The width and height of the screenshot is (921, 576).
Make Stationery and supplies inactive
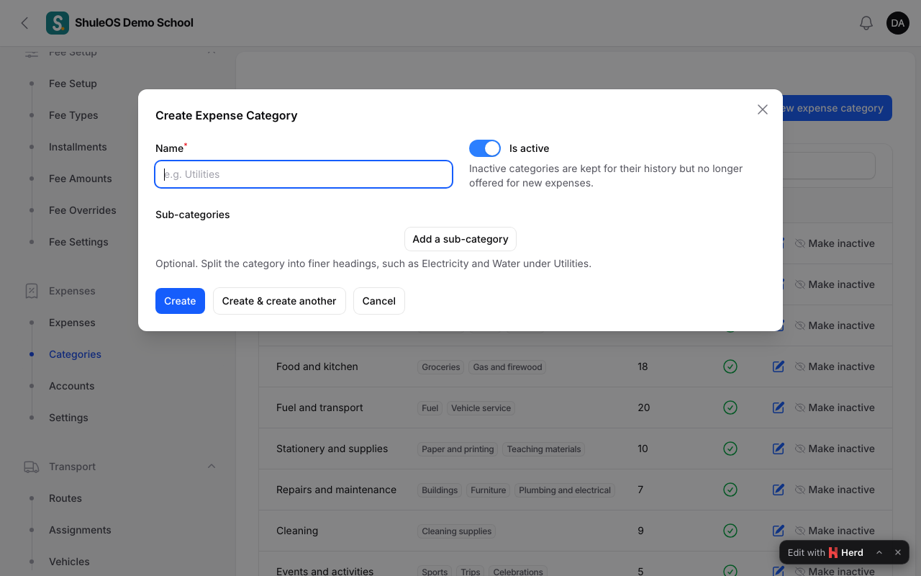coord(835,449)
